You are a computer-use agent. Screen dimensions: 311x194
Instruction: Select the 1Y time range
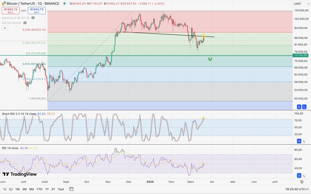click(x=47, y=189)
